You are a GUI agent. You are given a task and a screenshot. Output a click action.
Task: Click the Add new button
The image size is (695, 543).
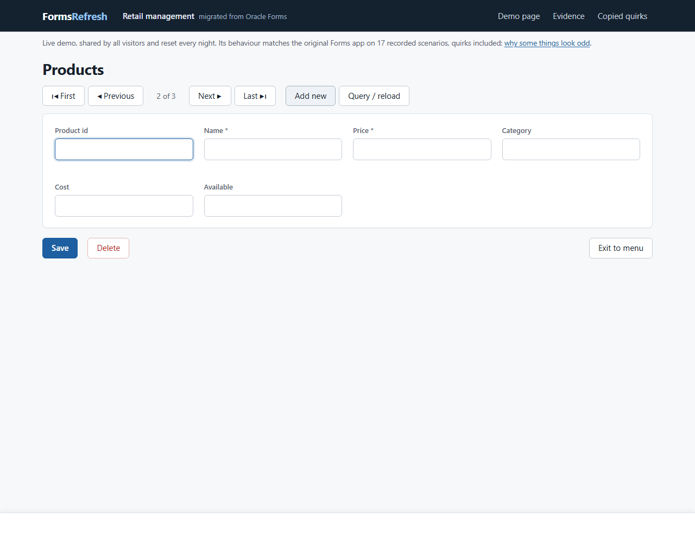(x=311, y=96)
